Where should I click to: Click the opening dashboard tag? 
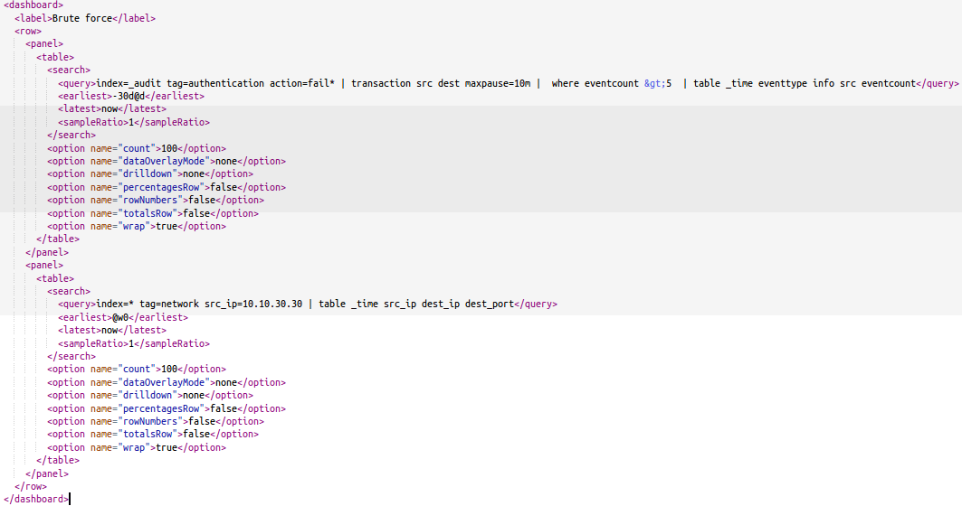(x=33, y=5)
